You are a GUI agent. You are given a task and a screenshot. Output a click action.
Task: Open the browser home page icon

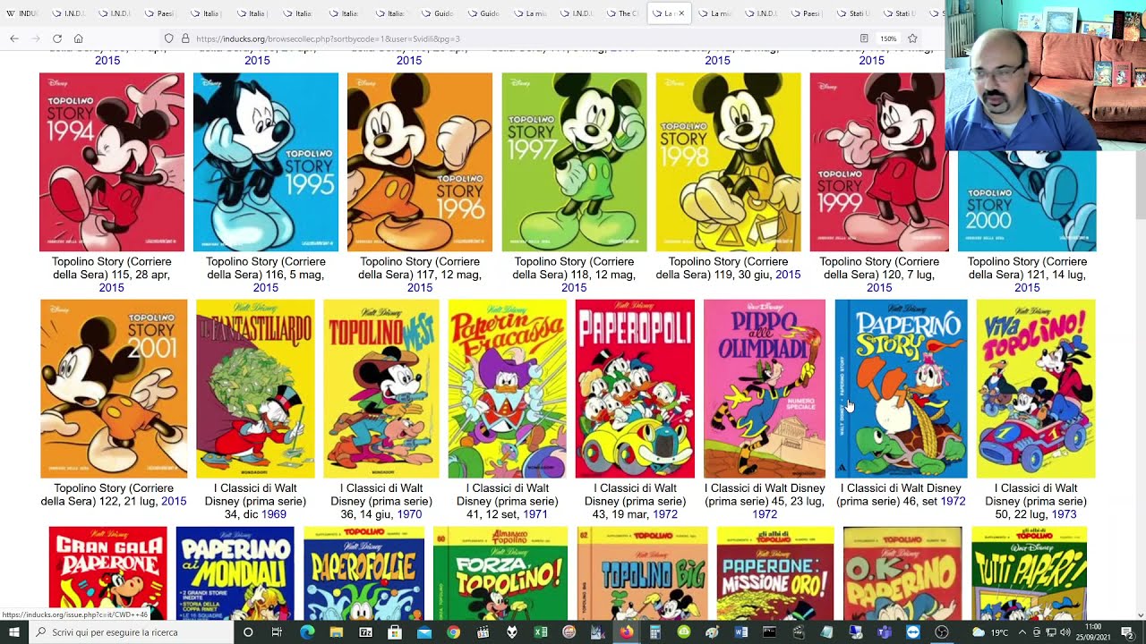click(79, 38)
